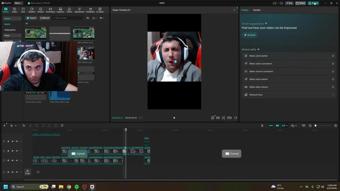
Task: Click the timeline zoom slider handle
Action: [316, 125]
